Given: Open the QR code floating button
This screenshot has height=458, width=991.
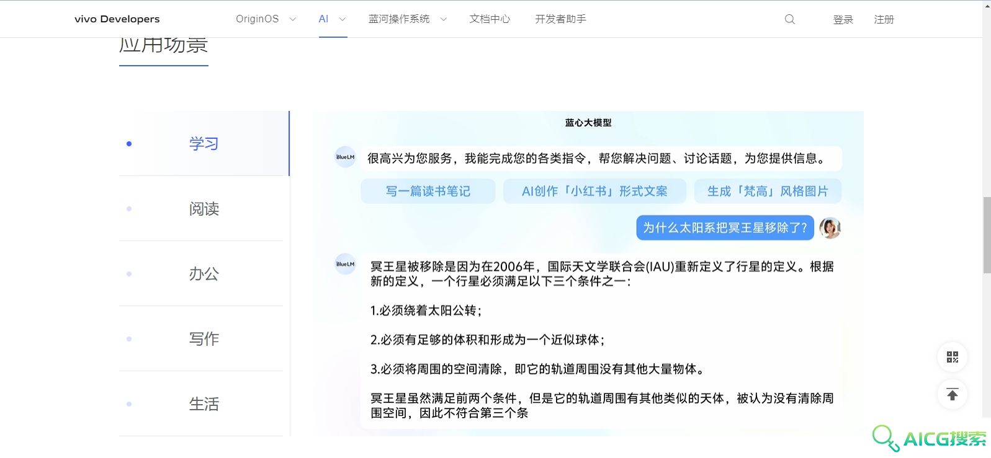Looking at the screenshot, I should click(953, 357).
